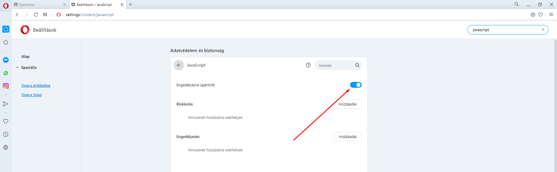
Task: Open the History clock icon
Action: pyautogui.click(x=6, y=134)
